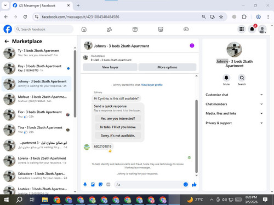Open the Friends icon in top navigation
This screenshot has height=205, width=274.
[x=109, y=29]
